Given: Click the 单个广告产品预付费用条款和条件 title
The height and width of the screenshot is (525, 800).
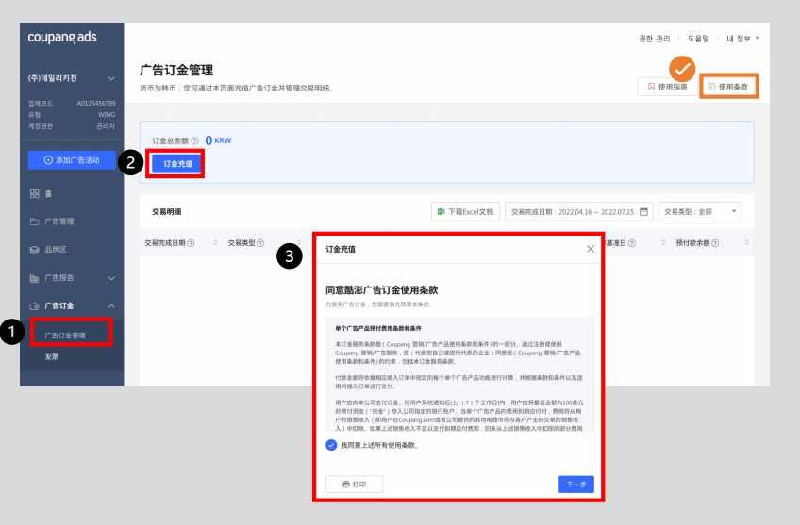Looking at the screenshot, I should [378, 328].
